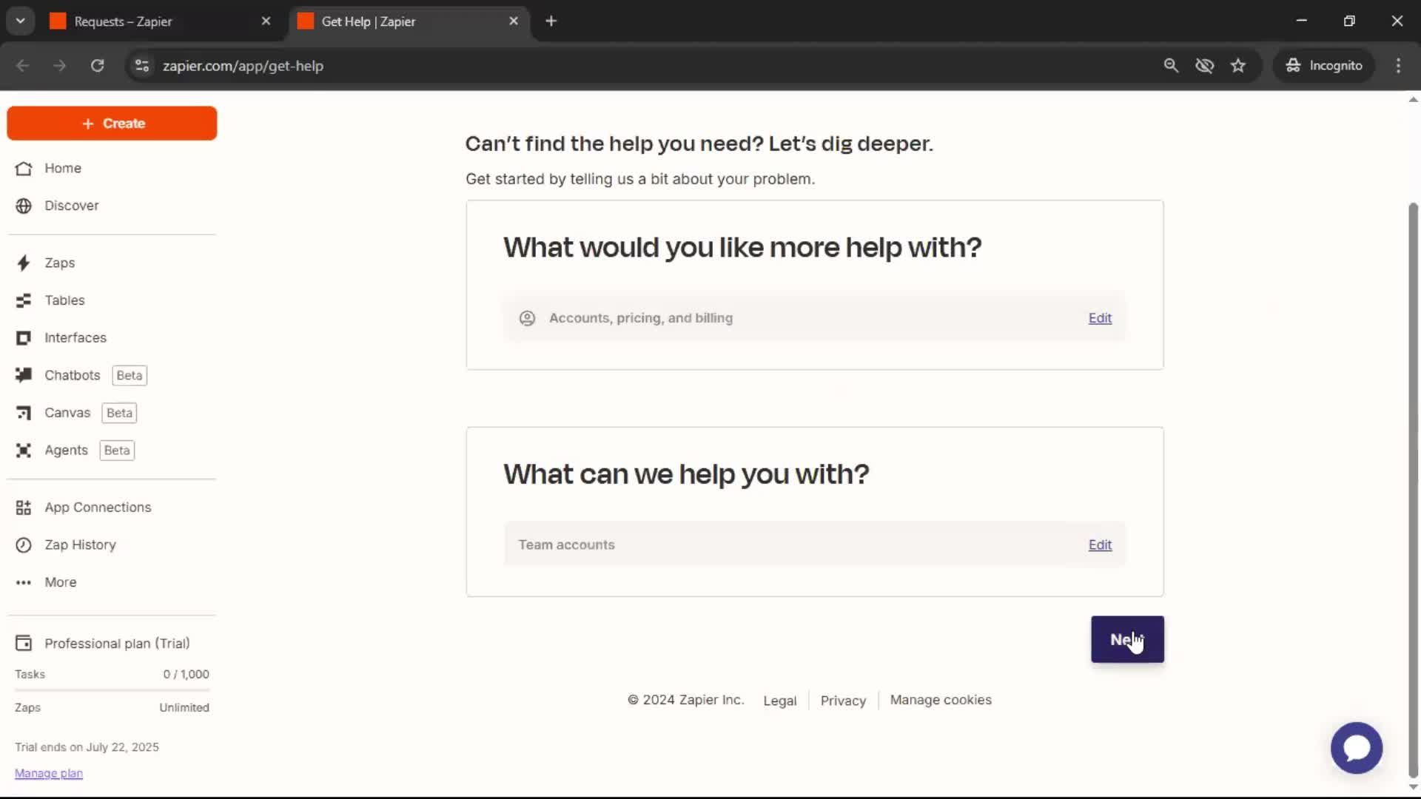
Task: Click the More ellipsis icon
Action: coord(24,583)
